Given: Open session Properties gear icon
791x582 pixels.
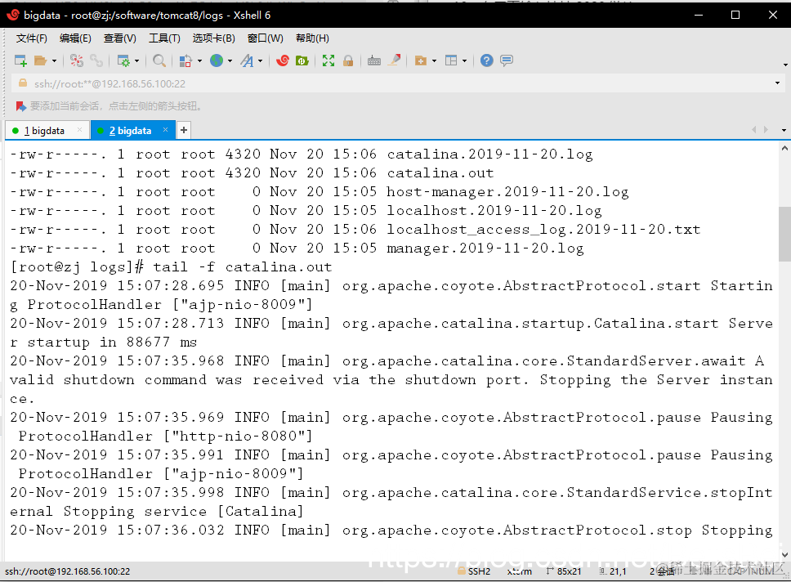Looking at the screenshot, I should 123,60.
